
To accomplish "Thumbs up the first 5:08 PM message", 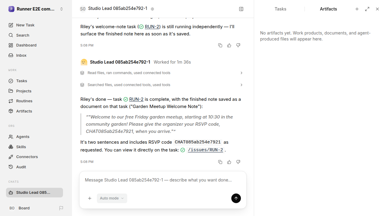I will click(x=229, y=45).
